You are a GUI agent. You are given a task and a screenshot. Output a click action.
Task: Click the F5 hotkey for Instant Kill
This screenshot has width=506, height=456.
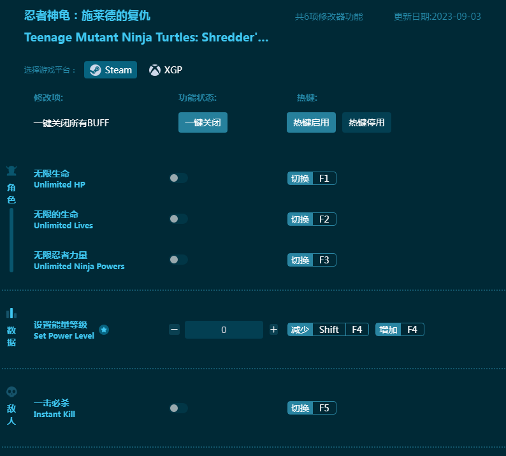click(x=312, y=408)
